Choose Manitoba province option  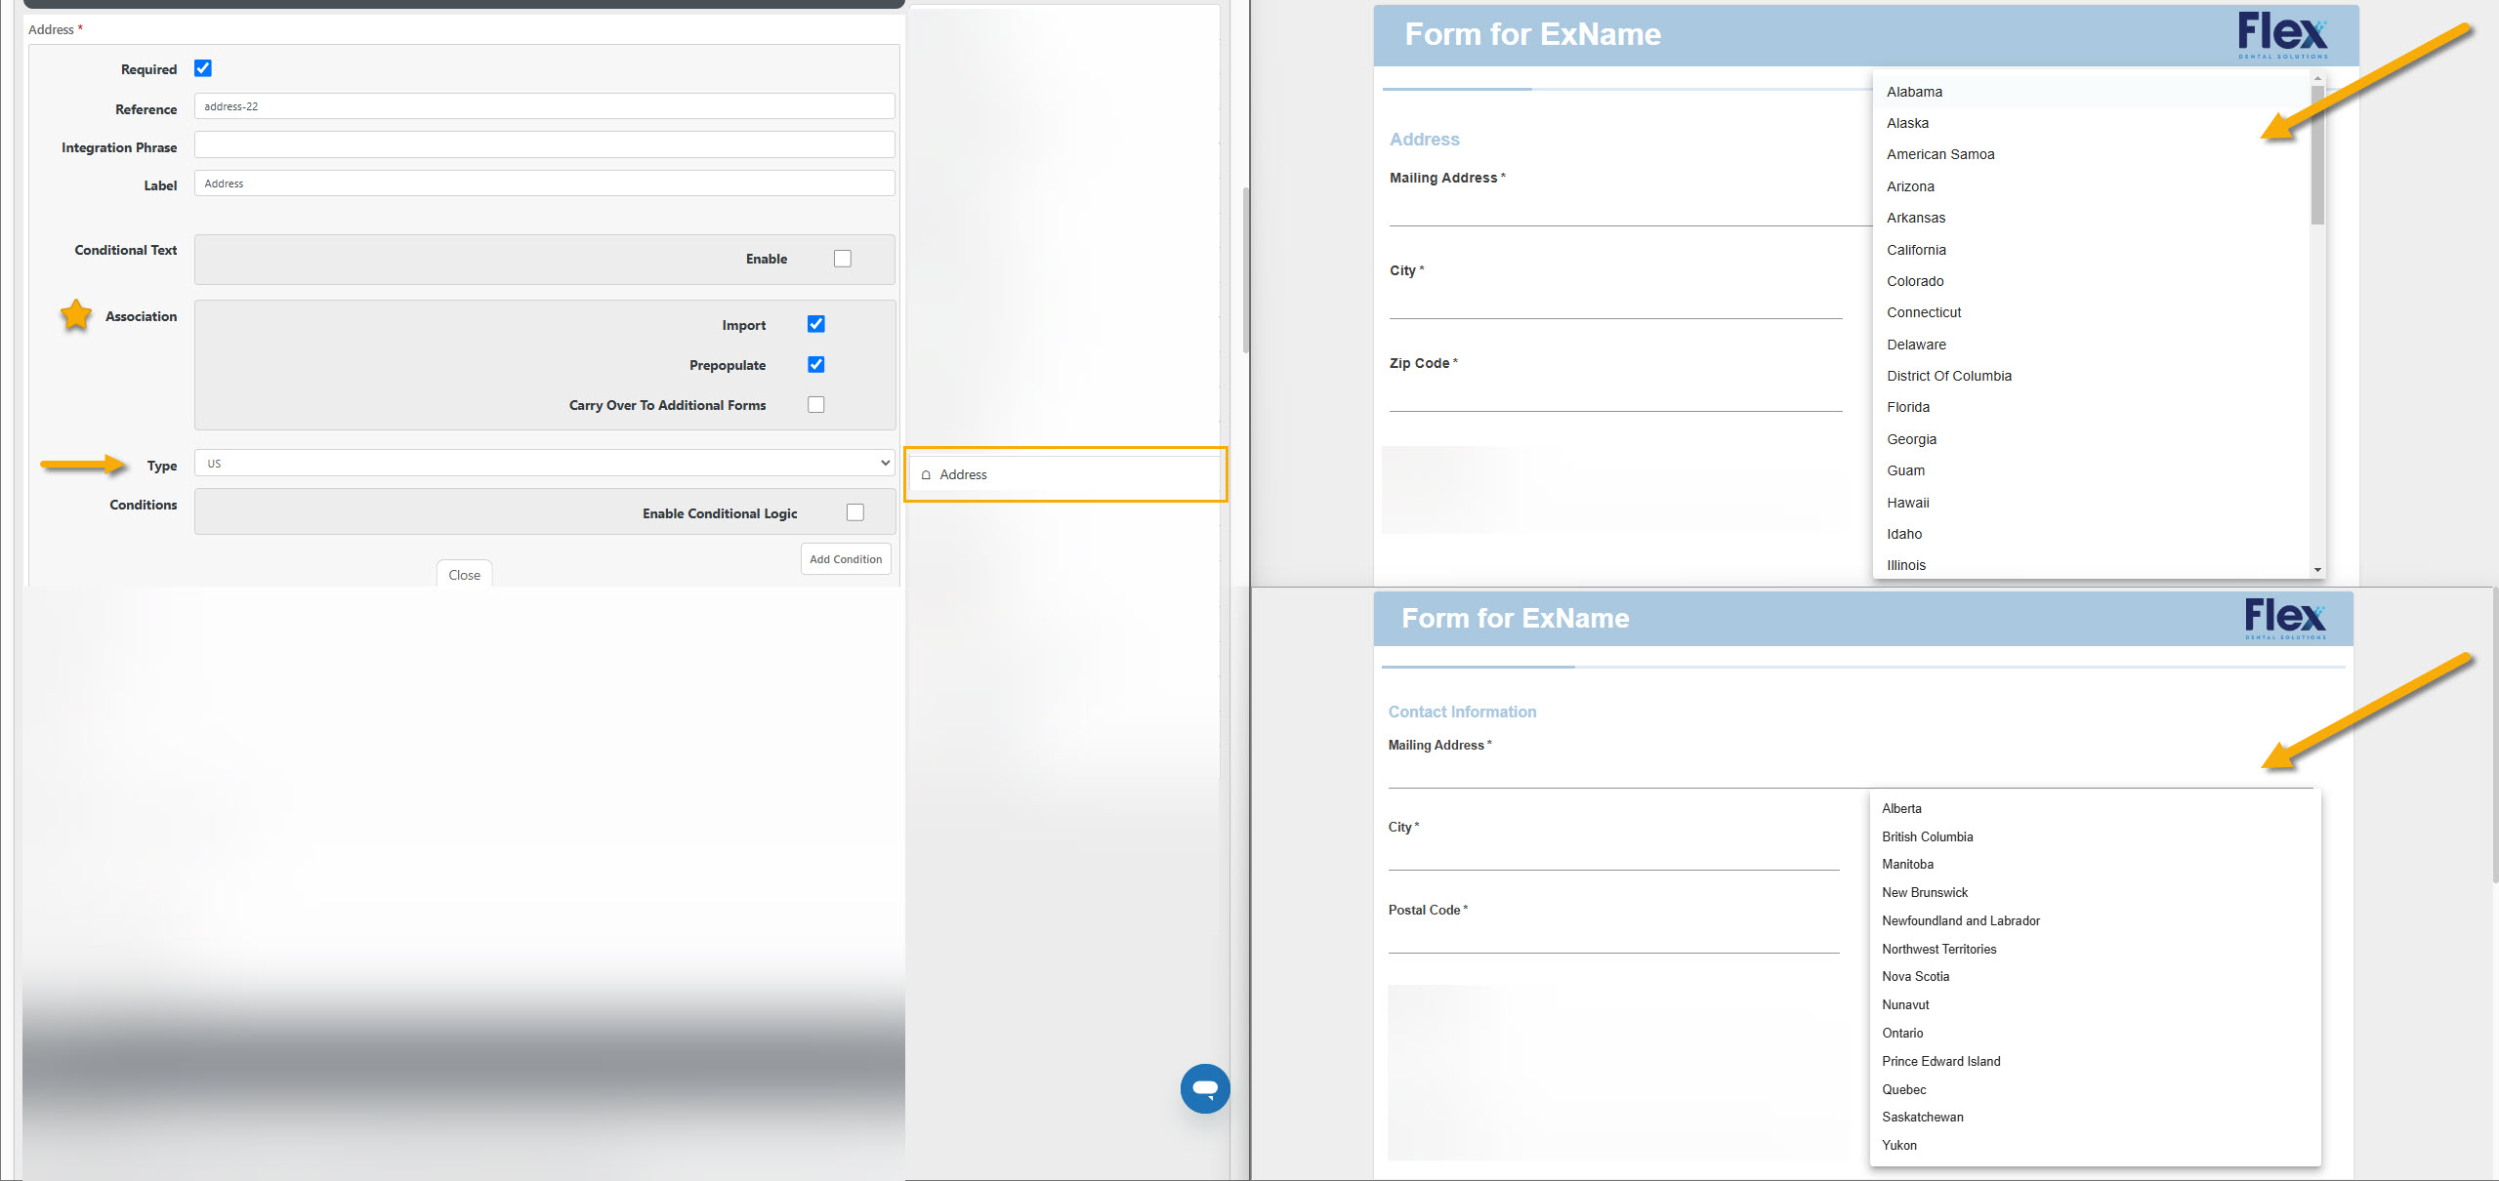(2095, 864)
